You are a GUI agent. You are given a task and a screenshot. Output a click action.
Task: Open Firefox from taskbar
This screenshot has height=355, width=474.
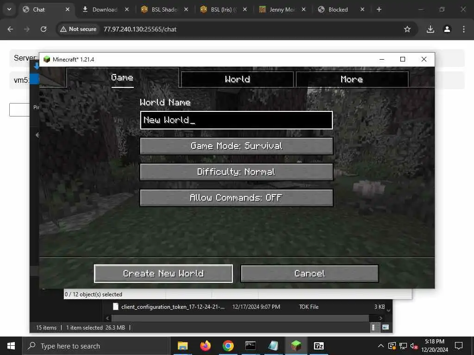click(206, 346)
